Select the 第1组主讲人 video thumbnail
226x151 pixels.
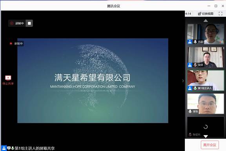coord(206,80)
